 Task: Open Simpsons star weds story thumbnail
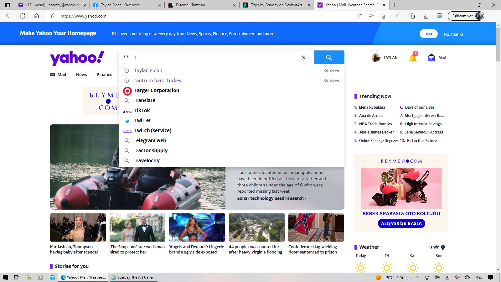point(137,227)
